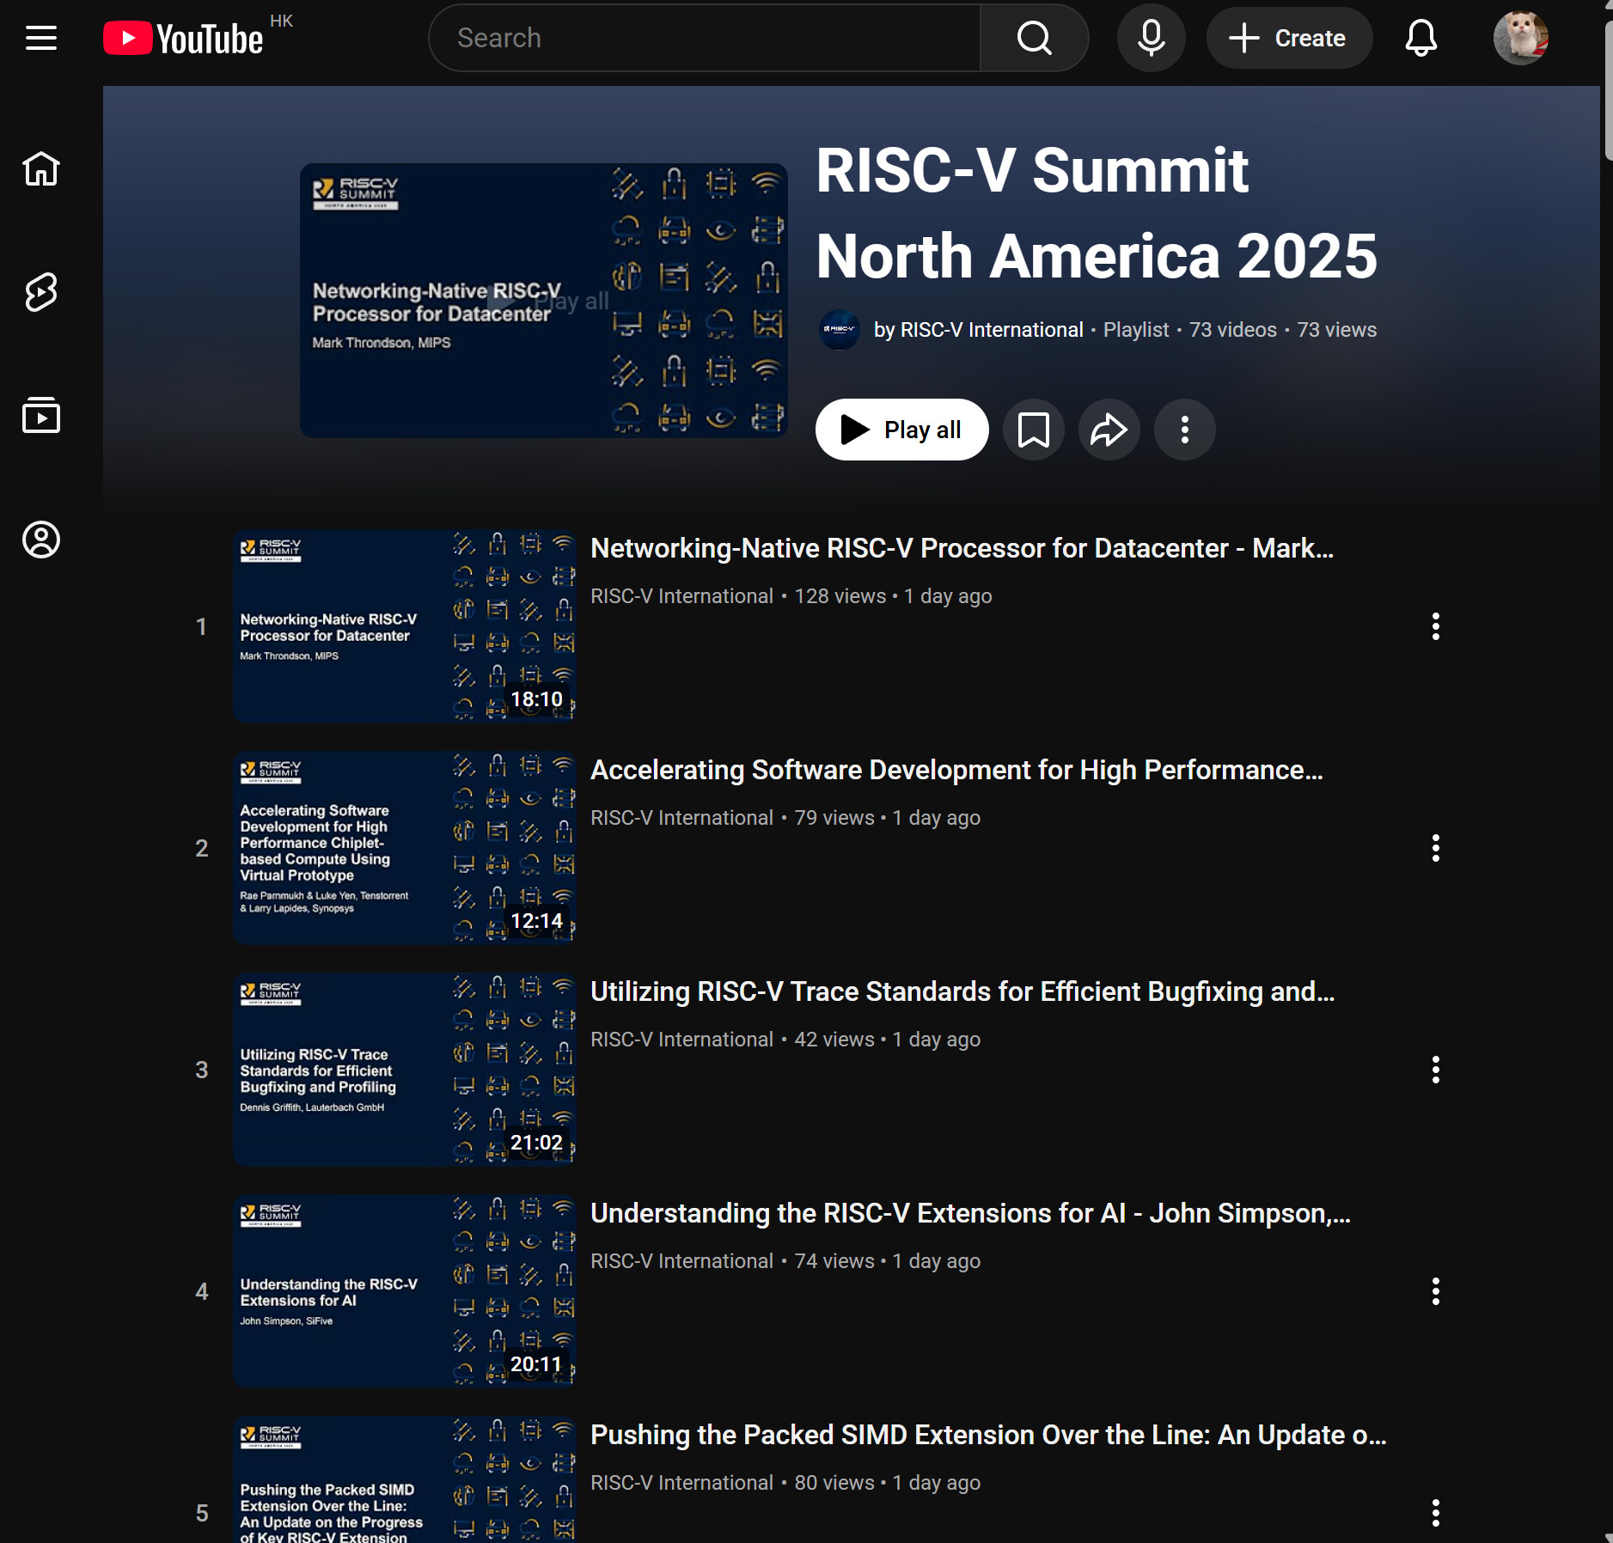Open playlist more actions menu
1613x1543 pixels.
[1184, 430]
